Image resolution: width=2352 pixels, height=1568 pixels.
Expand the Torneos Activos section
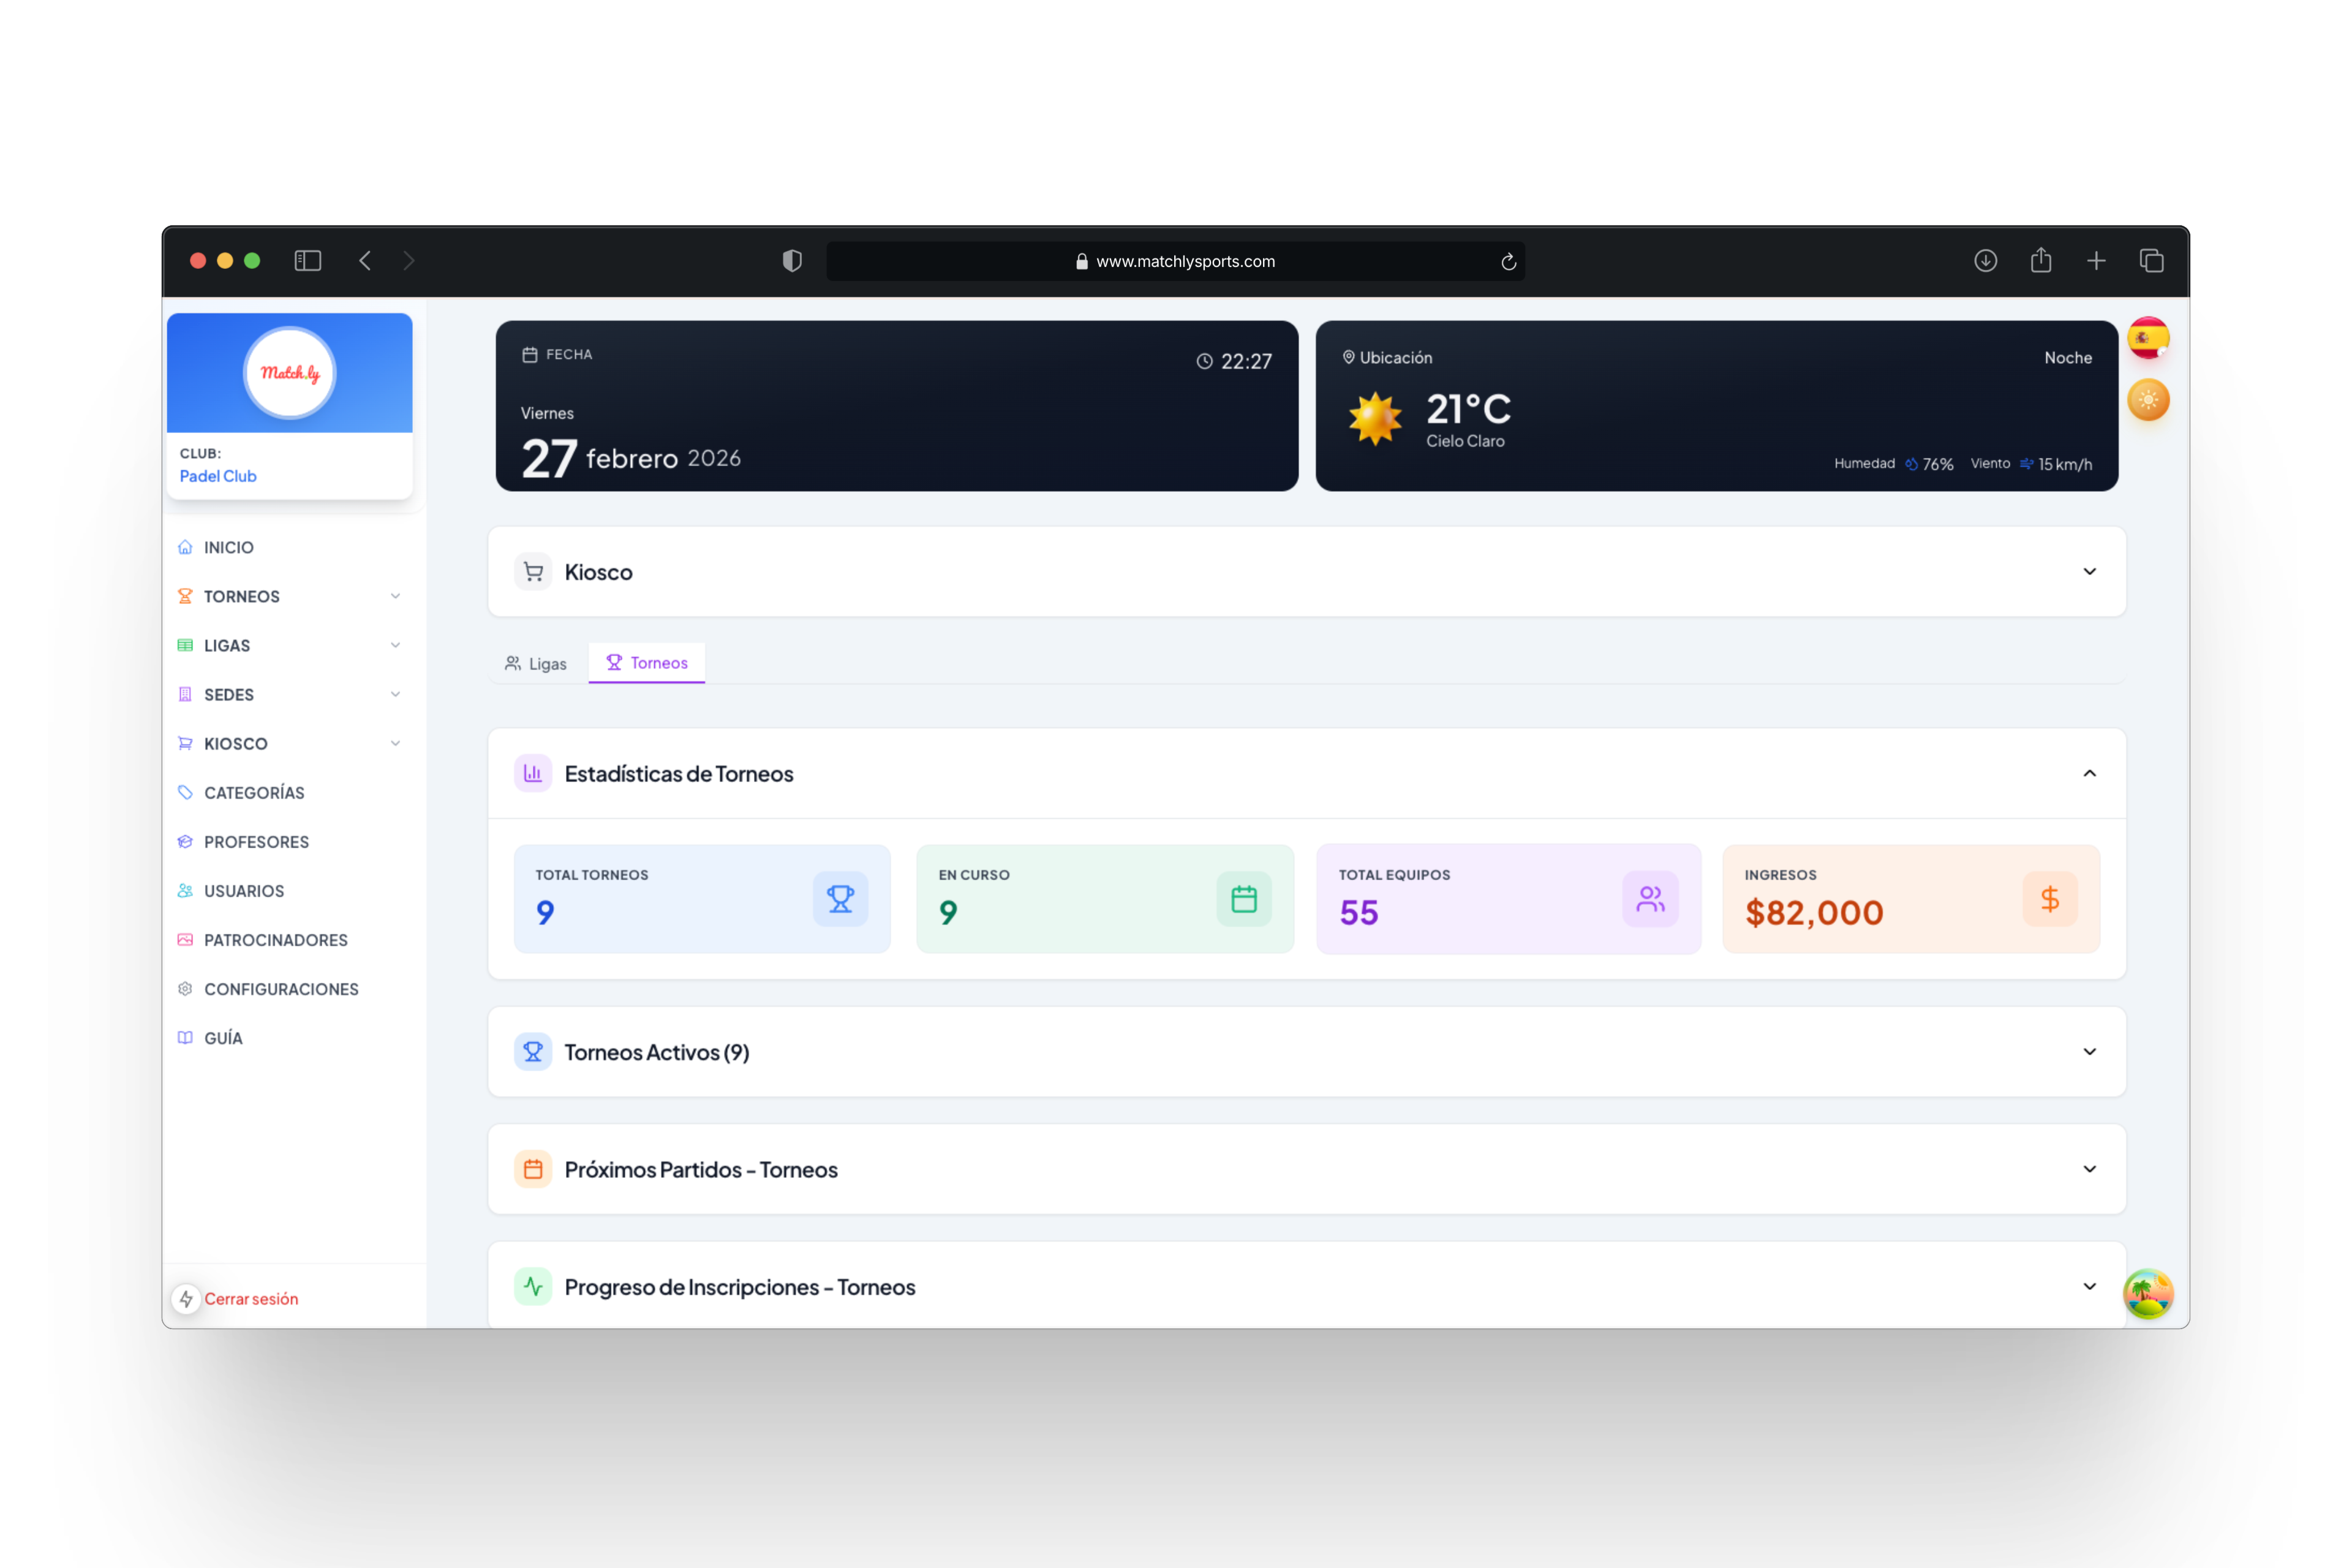[2089, 1051]
